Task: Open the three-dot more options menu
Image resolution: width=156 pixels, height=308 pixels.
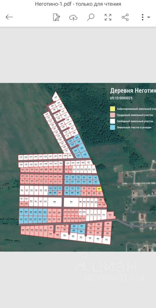Action: [x=143, y=17]
